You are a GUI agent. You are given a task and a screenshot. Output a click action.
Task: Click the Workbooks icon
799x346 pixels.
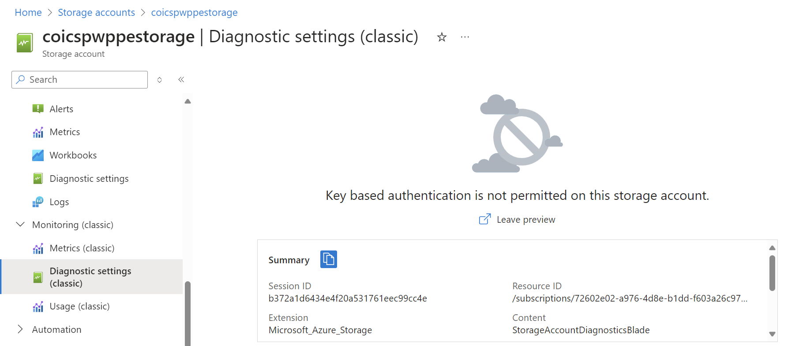click(38, 155)
